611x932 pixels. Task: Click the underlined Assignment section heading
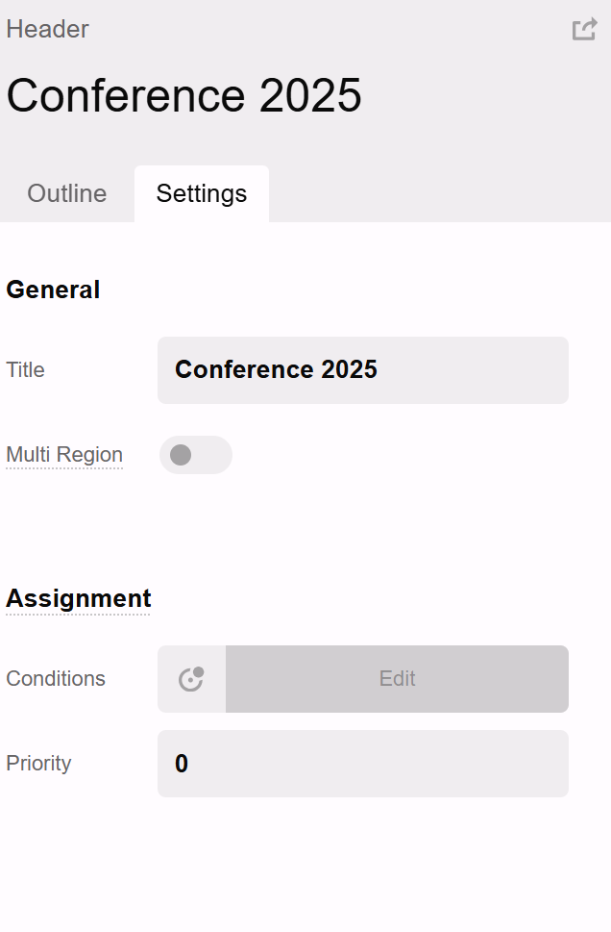click(x=79, y=598)
